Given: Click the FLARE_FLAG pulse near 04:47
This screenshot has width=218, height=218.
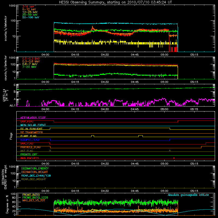Looking at the screenshot, I should click(x=141, y=136).
